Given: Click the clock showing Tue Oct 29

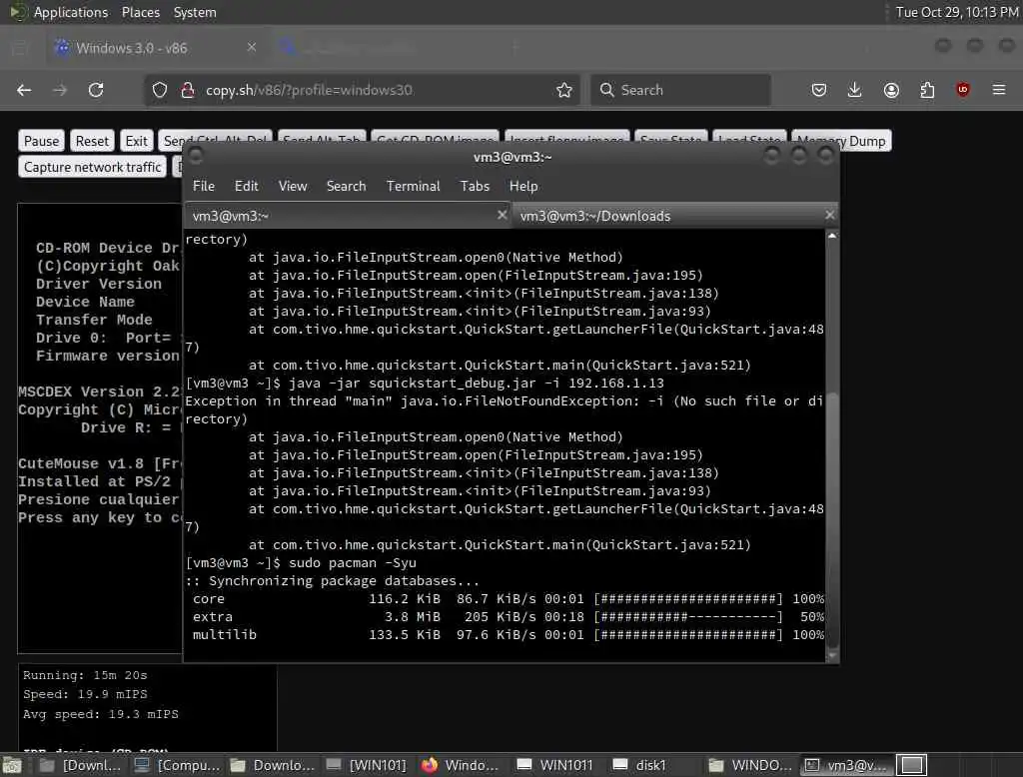Looking at the screenshot, I should click(956, 12).
